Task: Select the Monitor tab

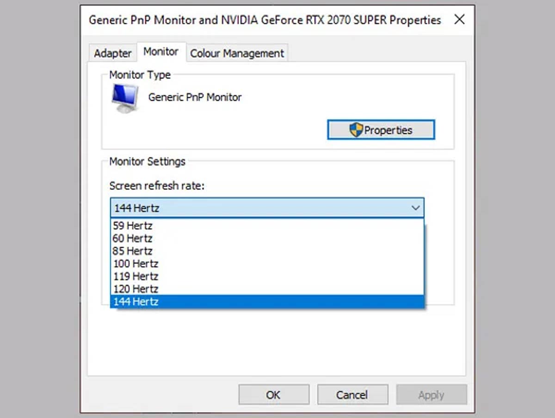Action: click(161, 52)
